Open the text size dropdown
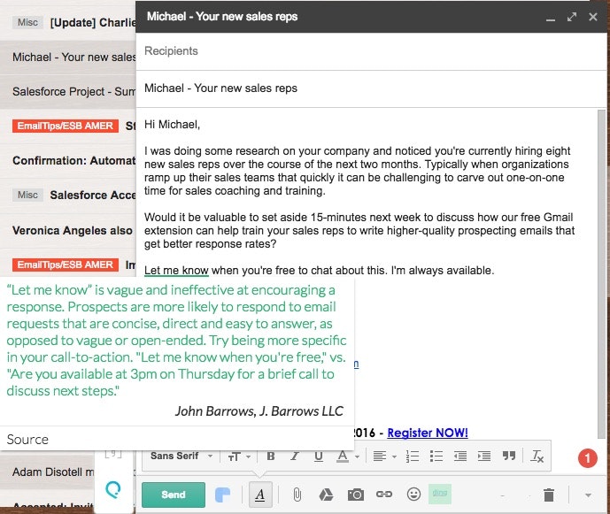610x514 pixels. [x=239, y=456]
